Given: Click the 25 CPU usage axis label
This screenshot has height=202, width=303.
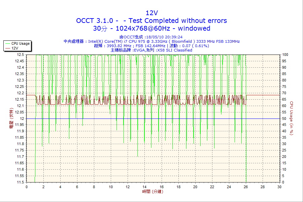Looking at the screenshot, I should pos(284,150).
